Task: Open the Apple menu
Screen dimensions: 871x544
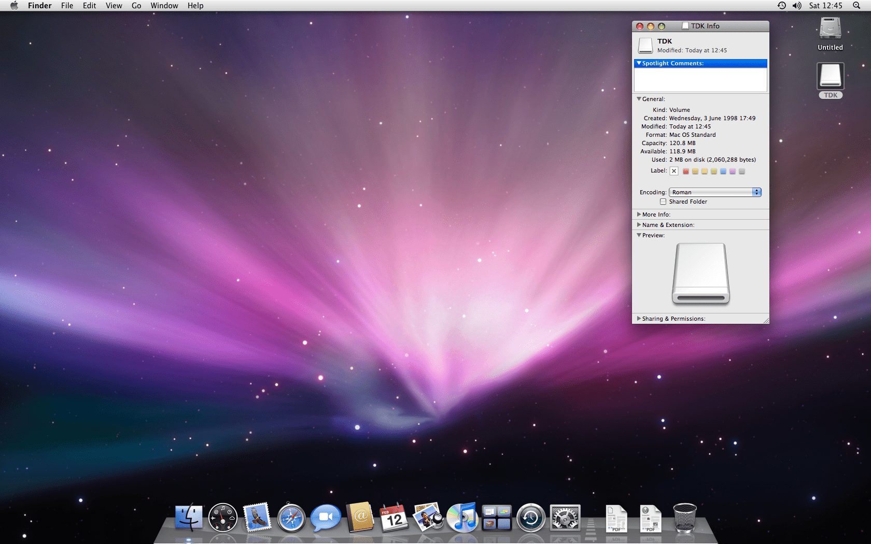Action: click(x=14, y=6)
